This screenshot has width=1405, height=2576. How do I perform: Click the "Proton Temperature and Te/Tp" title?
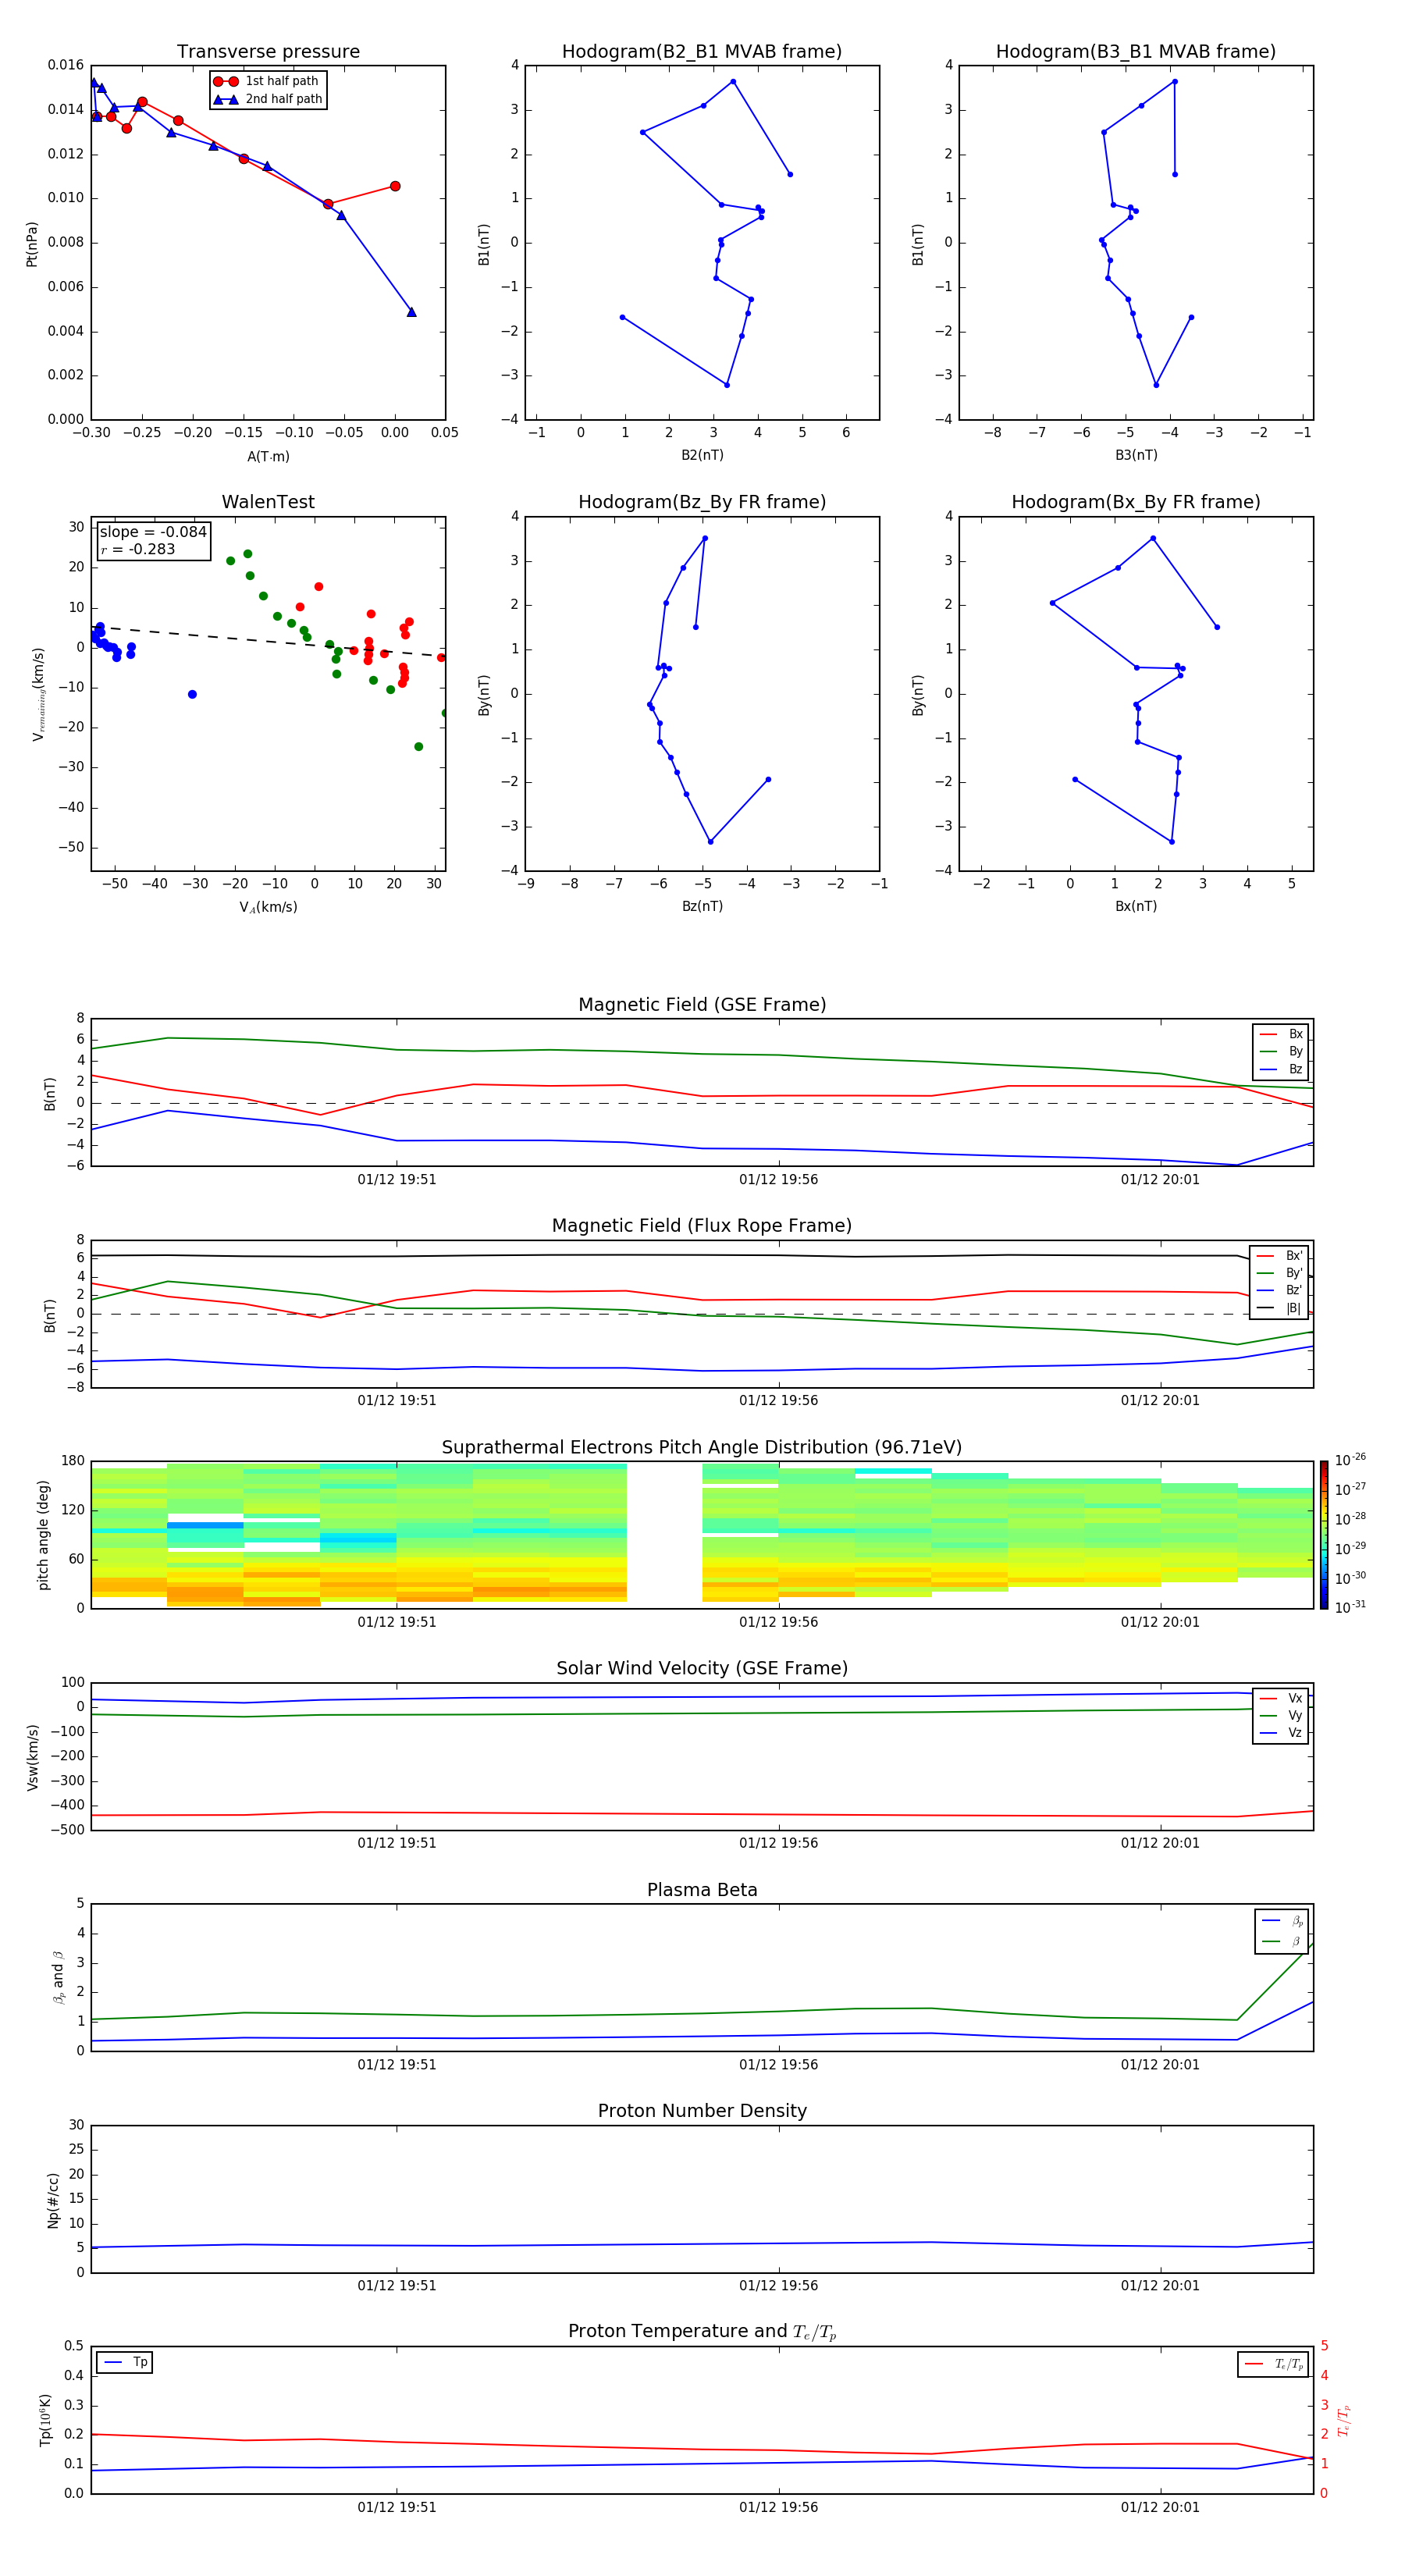click(702, 2332)
